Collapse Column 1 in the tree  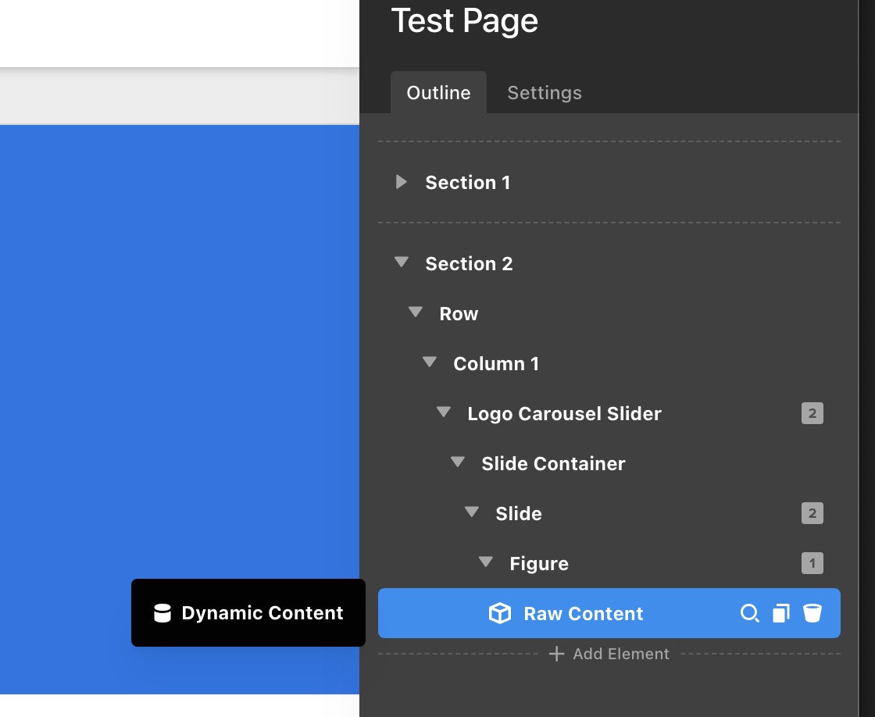[430, 362]
